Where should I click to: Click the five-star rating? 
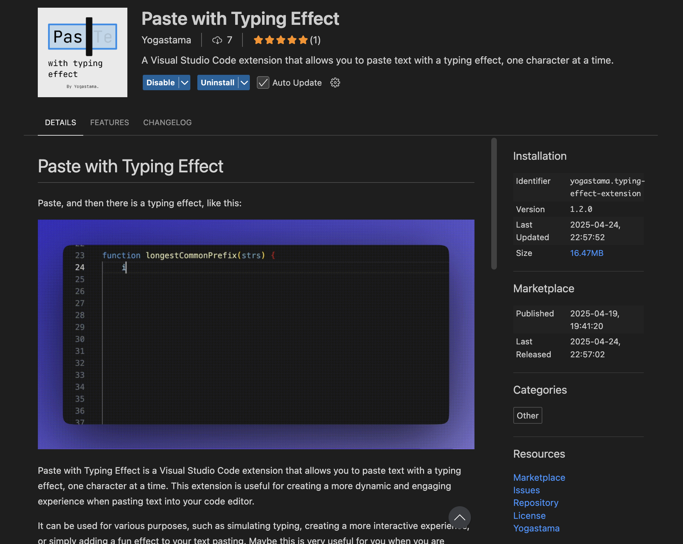(281, 40)
